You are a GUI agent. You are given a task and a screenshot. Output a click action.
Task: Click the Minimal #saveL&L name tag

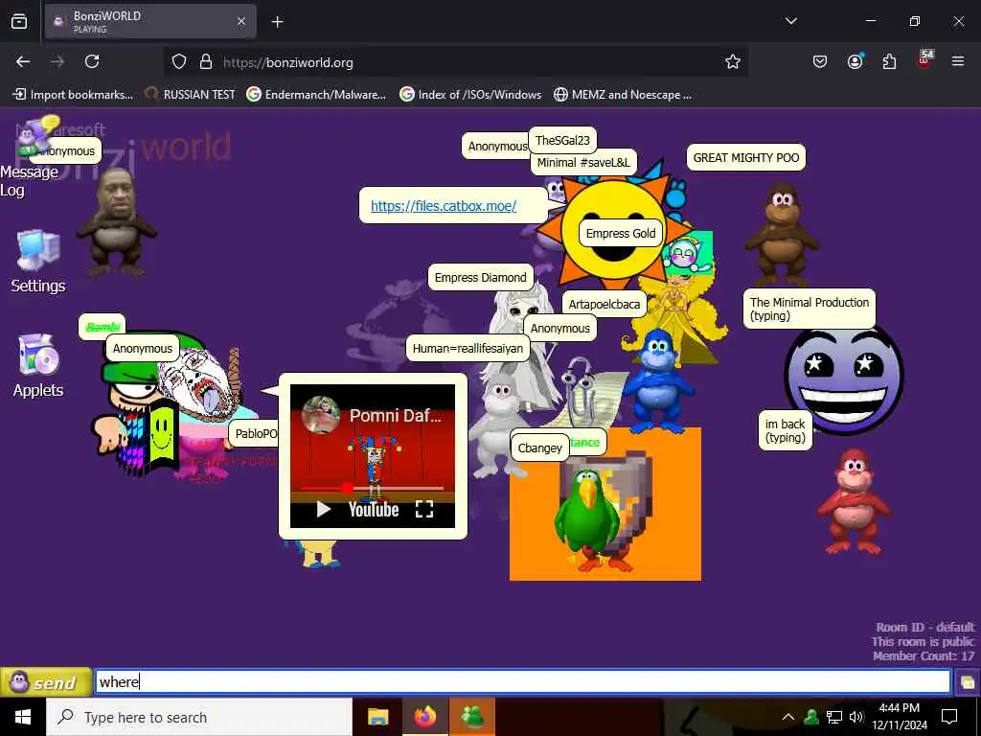click(583, 163)
